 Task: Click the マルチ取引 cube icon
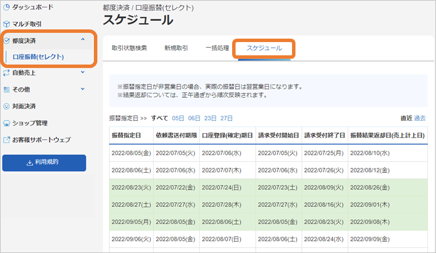[x=6, y=24]
